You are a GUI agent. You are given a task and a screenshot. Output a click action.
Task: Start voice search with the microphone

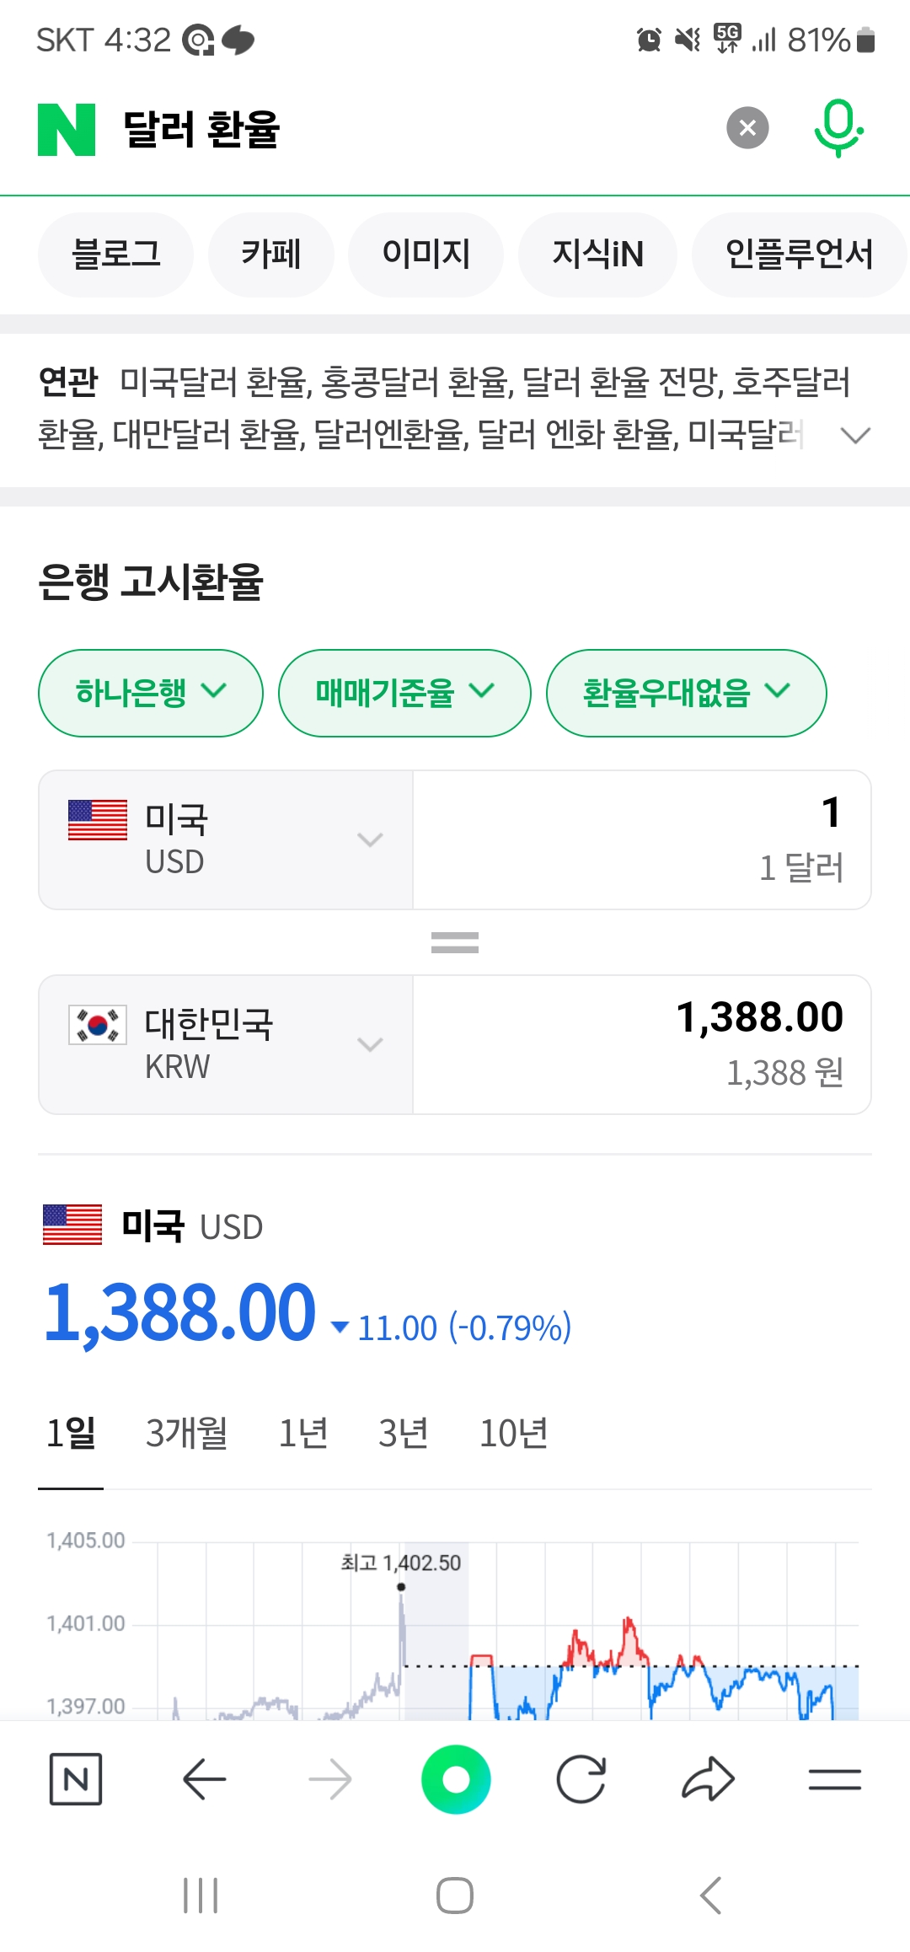click(838, 128)
